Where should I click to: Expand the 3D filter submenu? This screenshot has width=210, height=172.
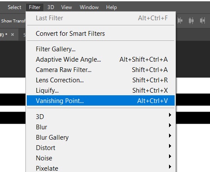101,116
